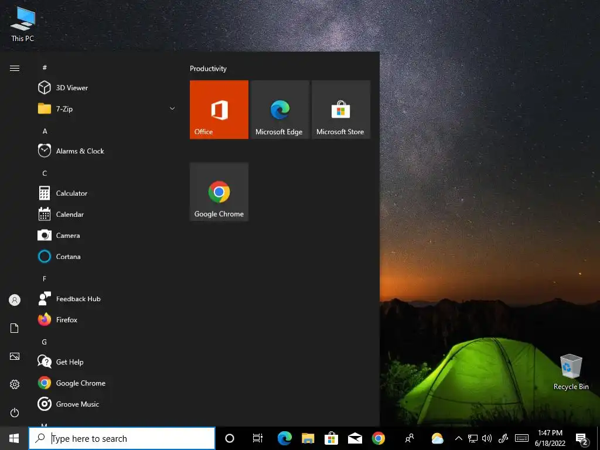Open Mail from the taskbar
The width and height of the screenshot is (600, 450).
pyautogui.click(x=354, y=438)
